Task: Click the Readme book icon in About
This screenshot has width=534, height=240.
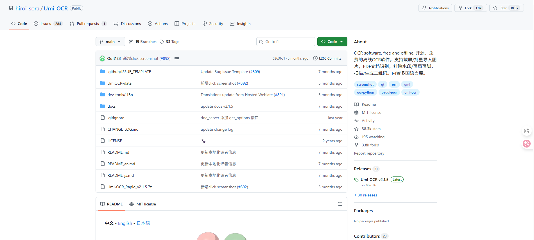Action: [x=356, y=104]
